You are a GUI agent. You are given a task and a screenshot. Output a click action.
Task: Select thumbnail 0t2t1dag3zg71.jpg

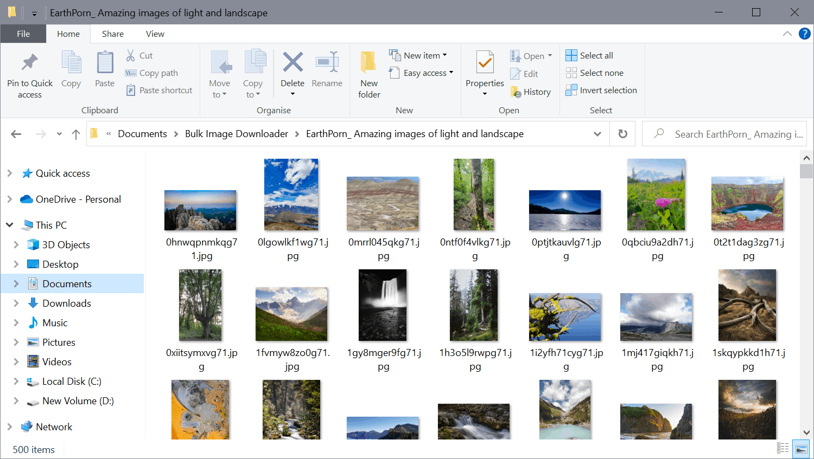[747, 203]
